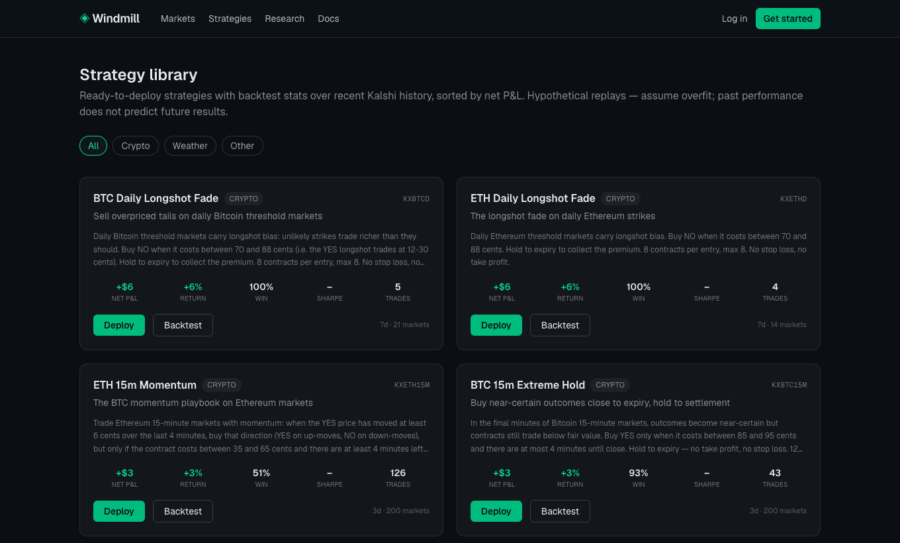Click the CRYPTO tag on BTC 15m Extreme Hold
Image resolution: width=900 pixels, height=543 pixels.
tap(610, 385)
